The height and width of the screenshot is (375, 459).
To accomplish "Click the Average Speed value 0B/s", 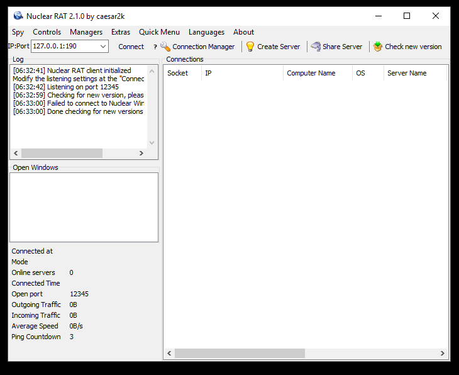I will (76, 326).
